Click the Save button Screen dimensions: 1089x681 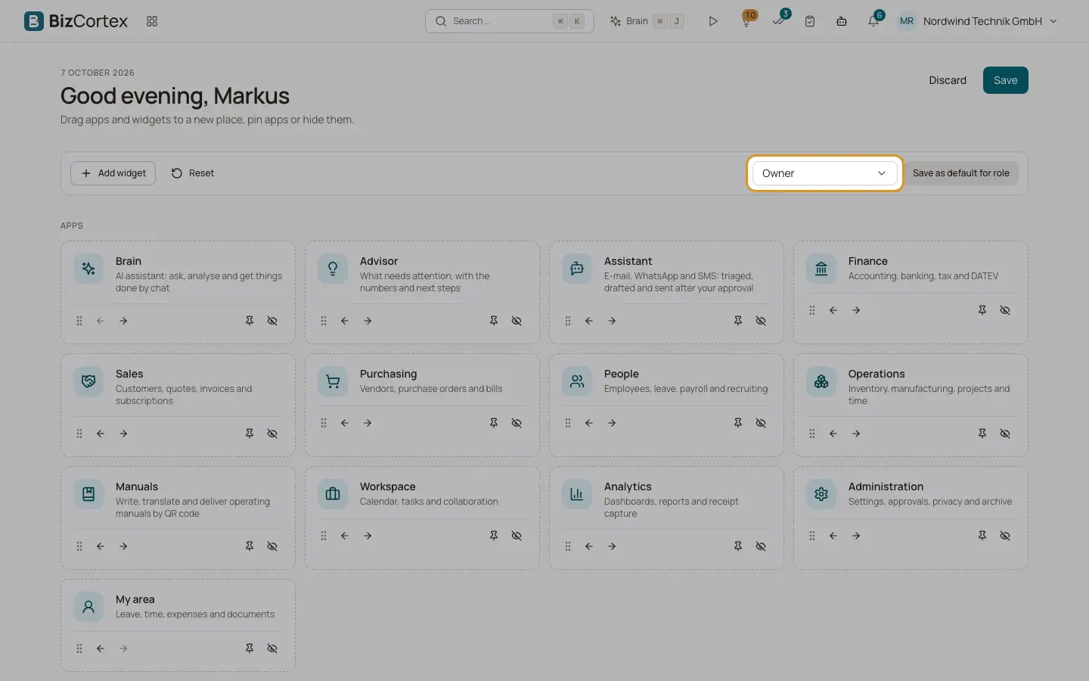[1006, 80]
